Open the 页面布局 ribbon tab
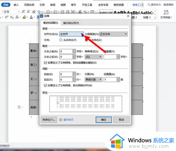The image size is (176, 151). pos(29,5)
